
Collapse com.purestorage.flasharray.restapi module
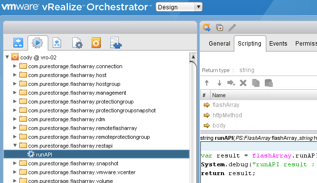tap(15, 145)
